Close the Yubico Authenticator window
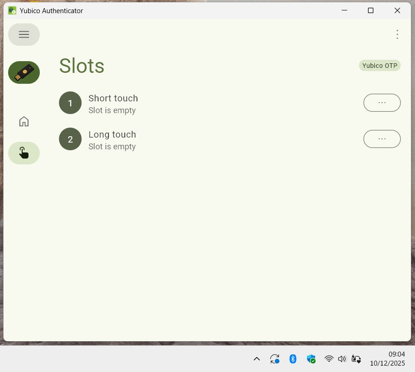This screenshot has height=372, width=415. tap(397, 10)
